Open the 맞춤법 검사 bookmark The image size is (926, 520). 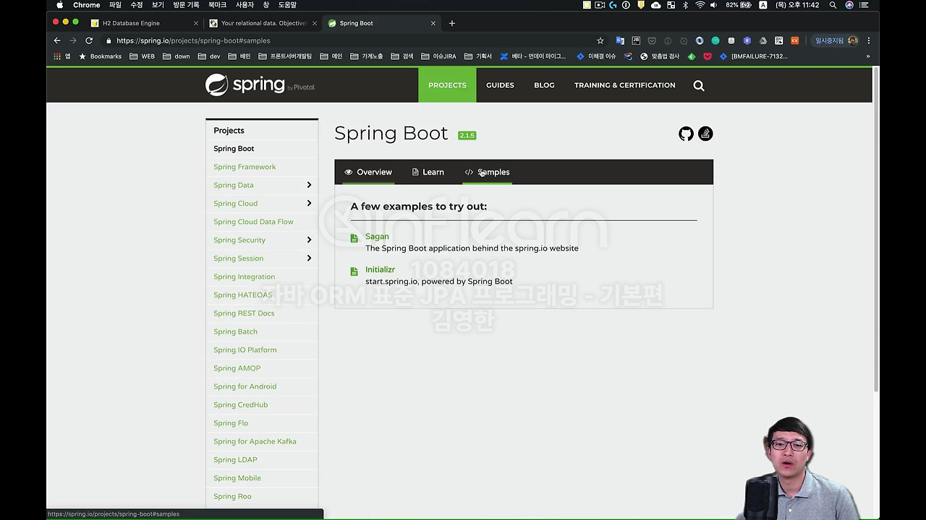click(x=660, y=56)
